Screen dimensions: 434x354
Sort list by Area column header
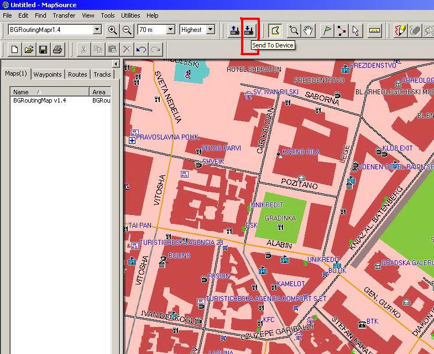pos(100,92)
